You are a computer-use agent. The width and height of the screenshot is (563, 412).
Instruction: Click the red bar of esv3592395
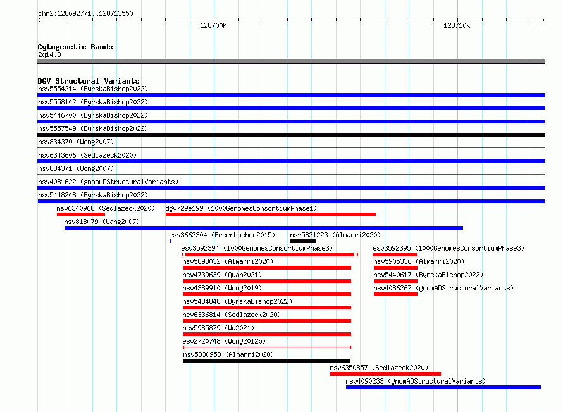click(395, 254)
